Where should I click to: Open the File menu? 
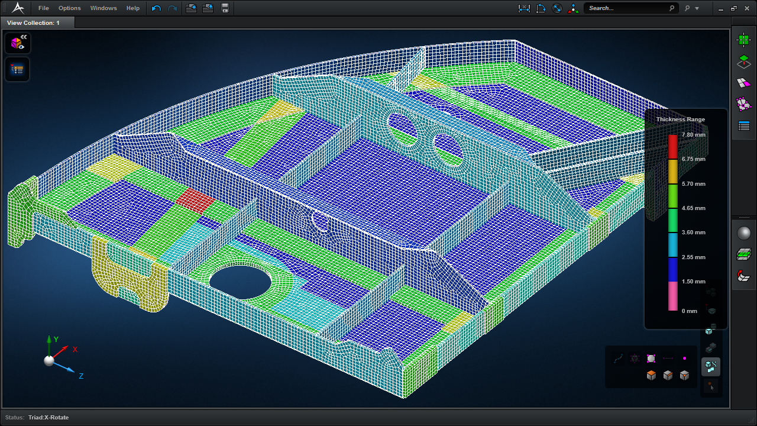click(x=44, y=8)
